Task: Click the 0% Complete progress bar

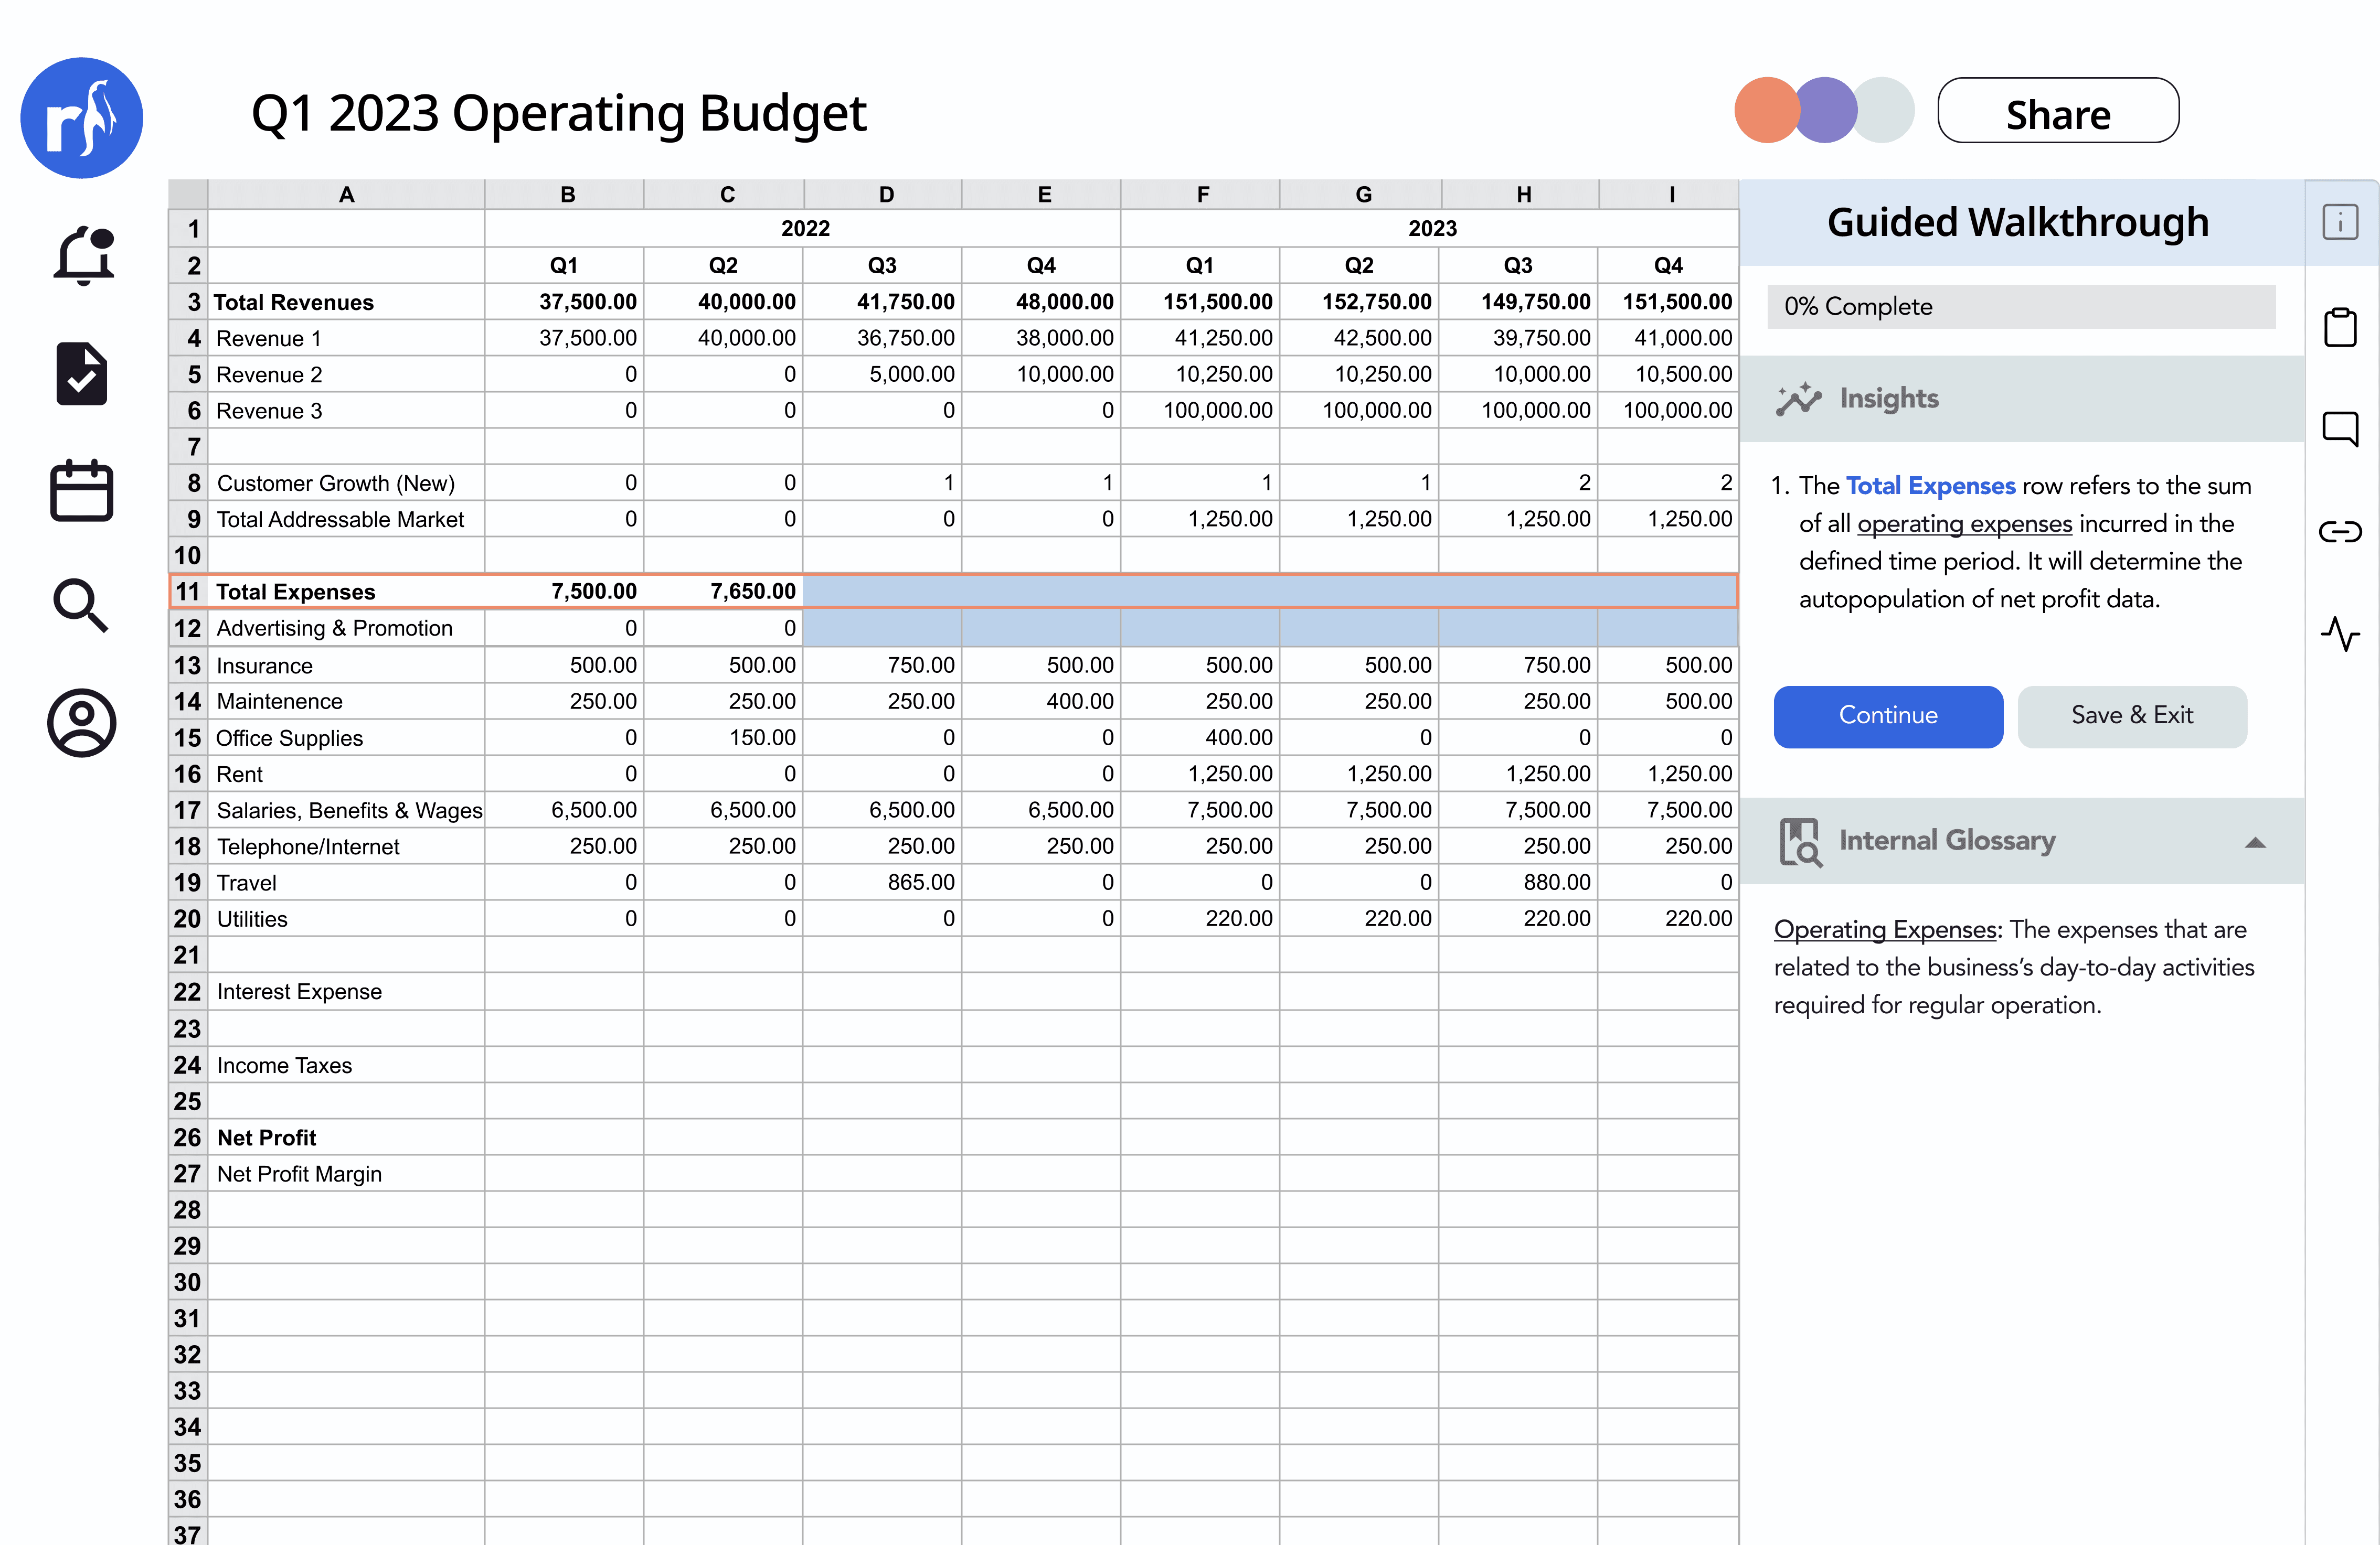Action: pyautogui.click(x=2020, y=307)
